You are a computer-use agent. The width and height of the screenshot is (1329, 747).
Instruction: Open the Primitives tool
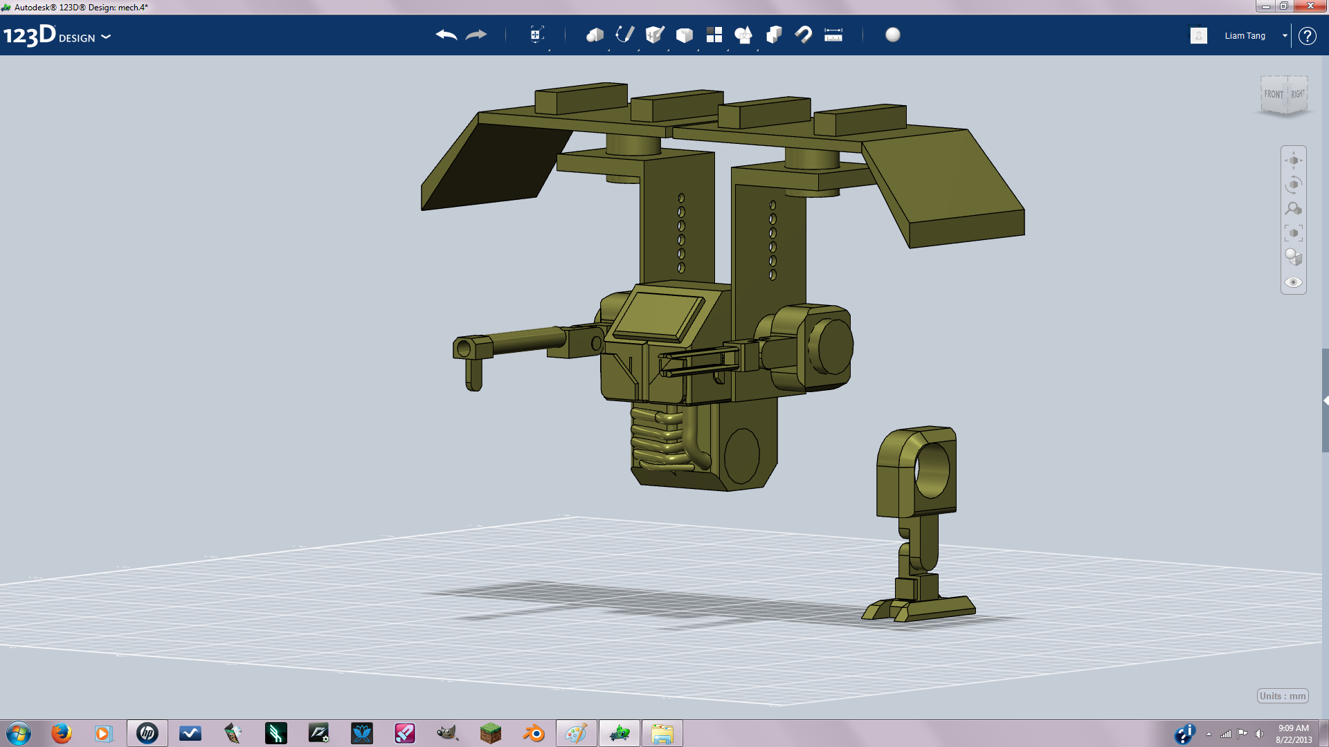(595, 35)
